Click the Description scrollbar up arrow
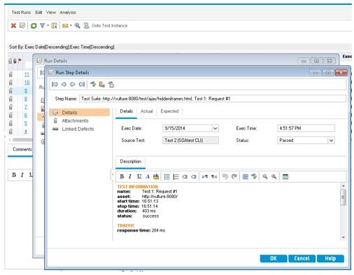The image size is (354, 275). click(x=343, y=186)
